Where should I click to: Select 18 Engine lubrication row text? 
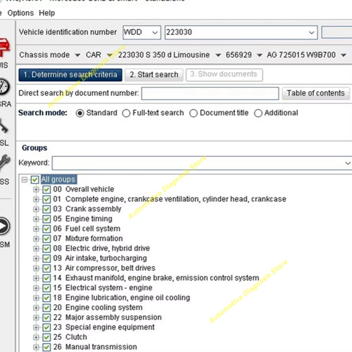coord(121,298)
